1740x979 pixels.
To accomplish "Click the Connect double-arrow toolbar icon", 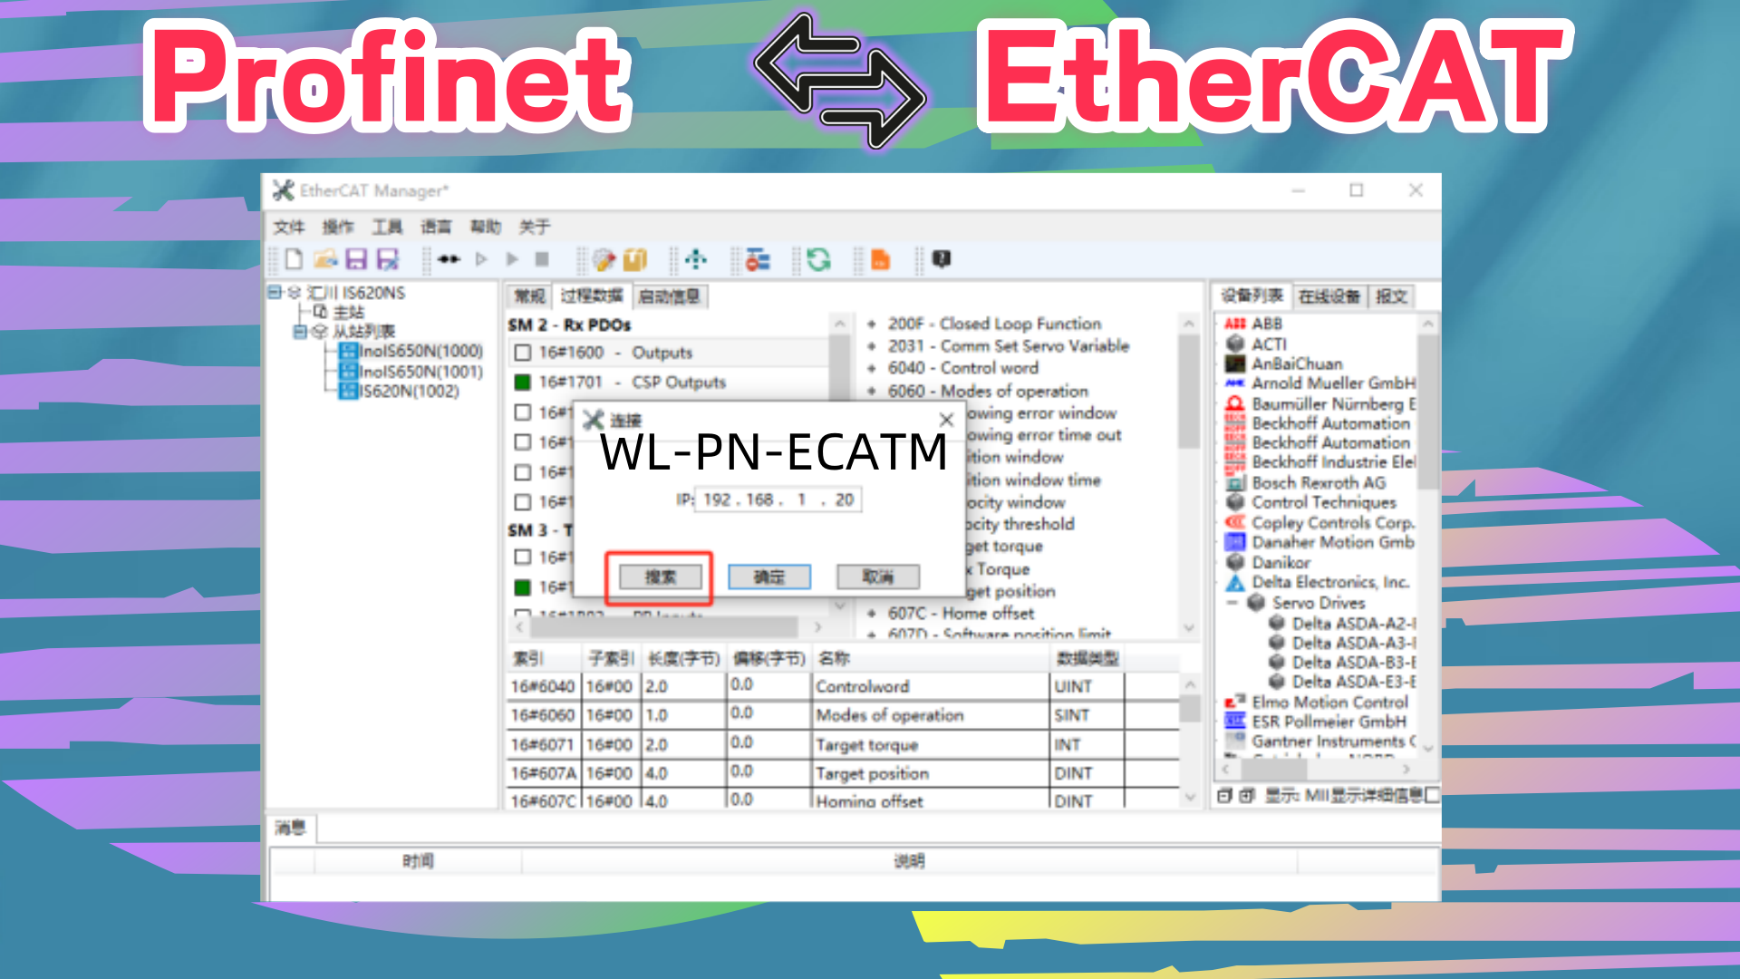I will pos(449,260).
